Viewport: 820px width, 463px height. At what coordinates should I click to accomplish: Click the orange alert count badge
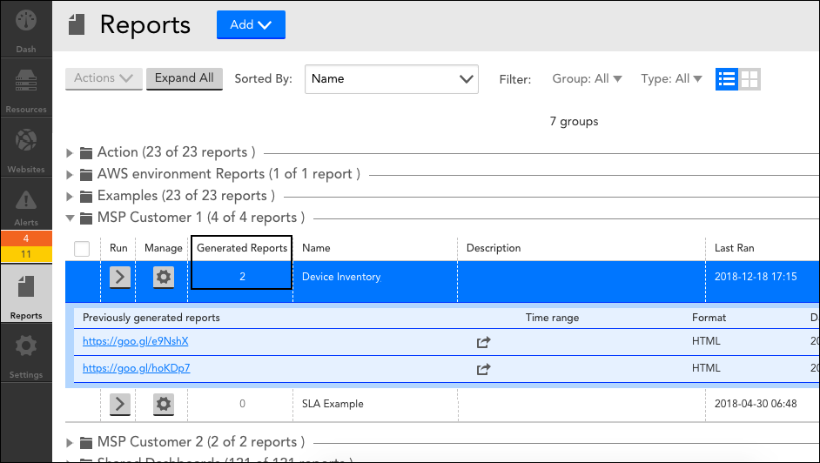pos(26,238)
